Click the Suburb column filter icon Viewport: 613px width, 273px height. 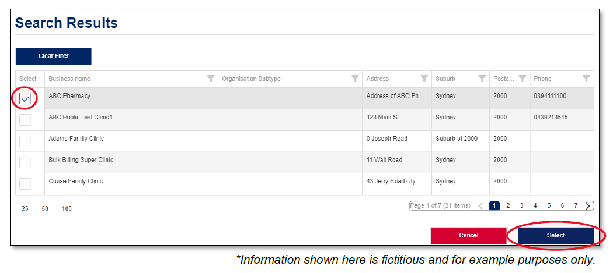482,79
